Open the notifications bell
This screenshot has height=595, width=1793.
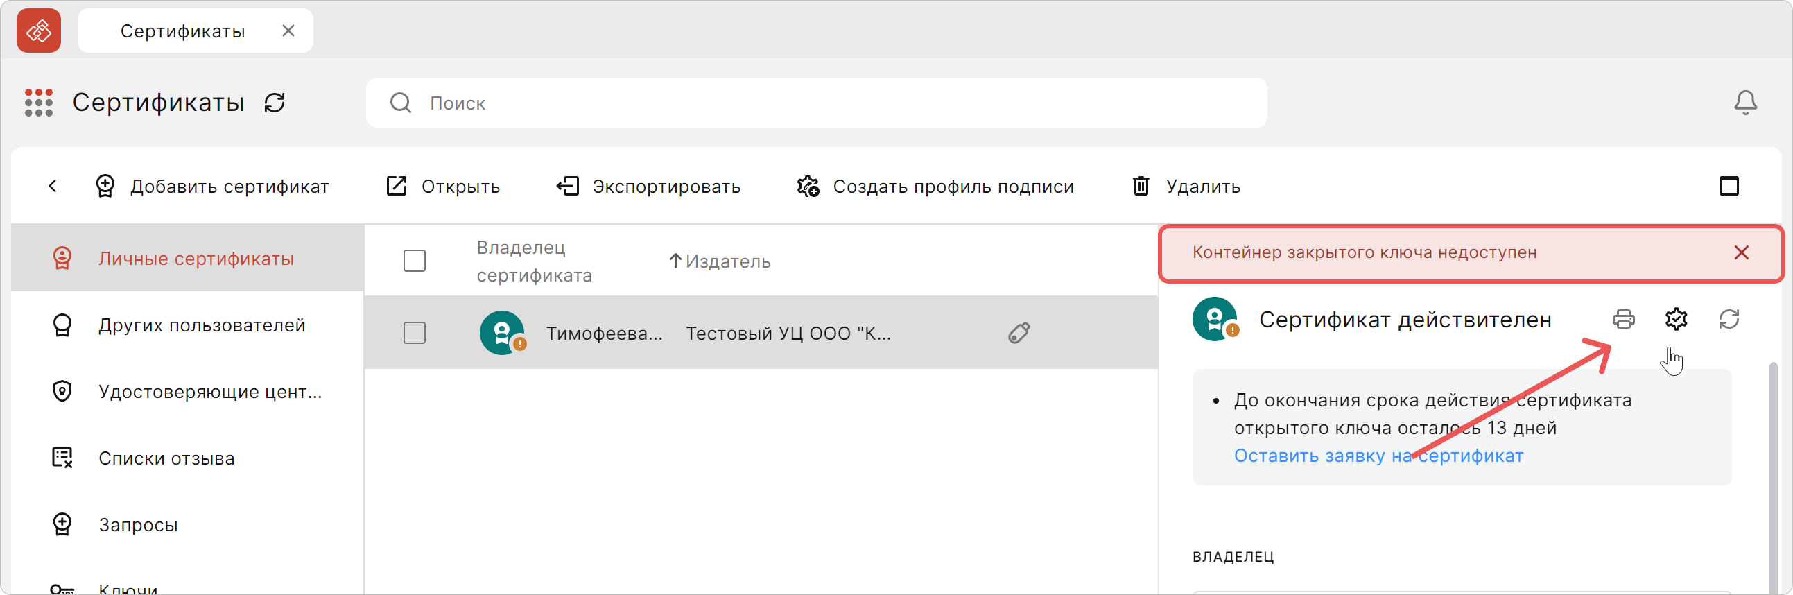pyautogui.click(x=1745, y=103)
